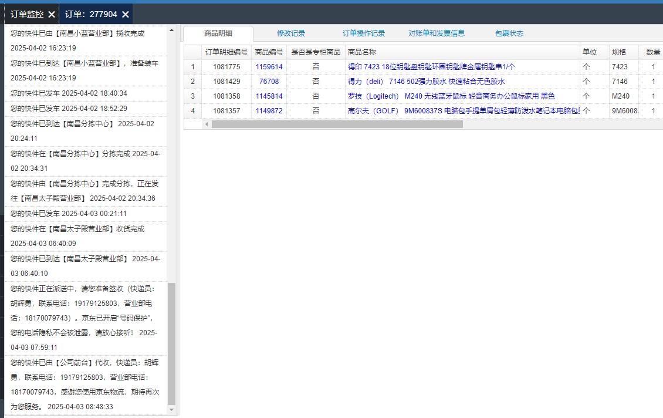This screenshot has height=418, width=663.
Task: Switch to the 修改记录 tab
Action: 291,33
